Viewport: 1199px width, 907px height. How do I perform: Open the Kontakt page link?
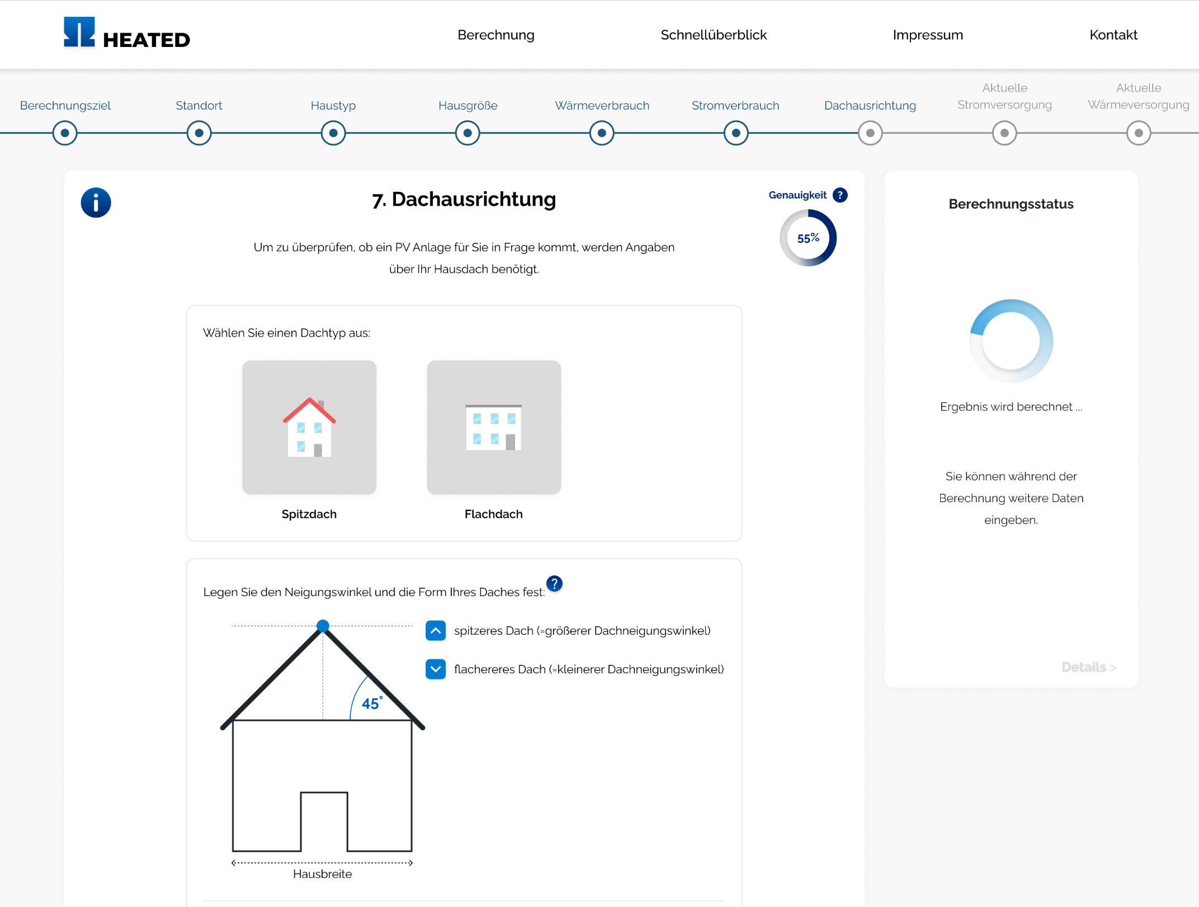pyautogui.click(x=1113, y=35)
